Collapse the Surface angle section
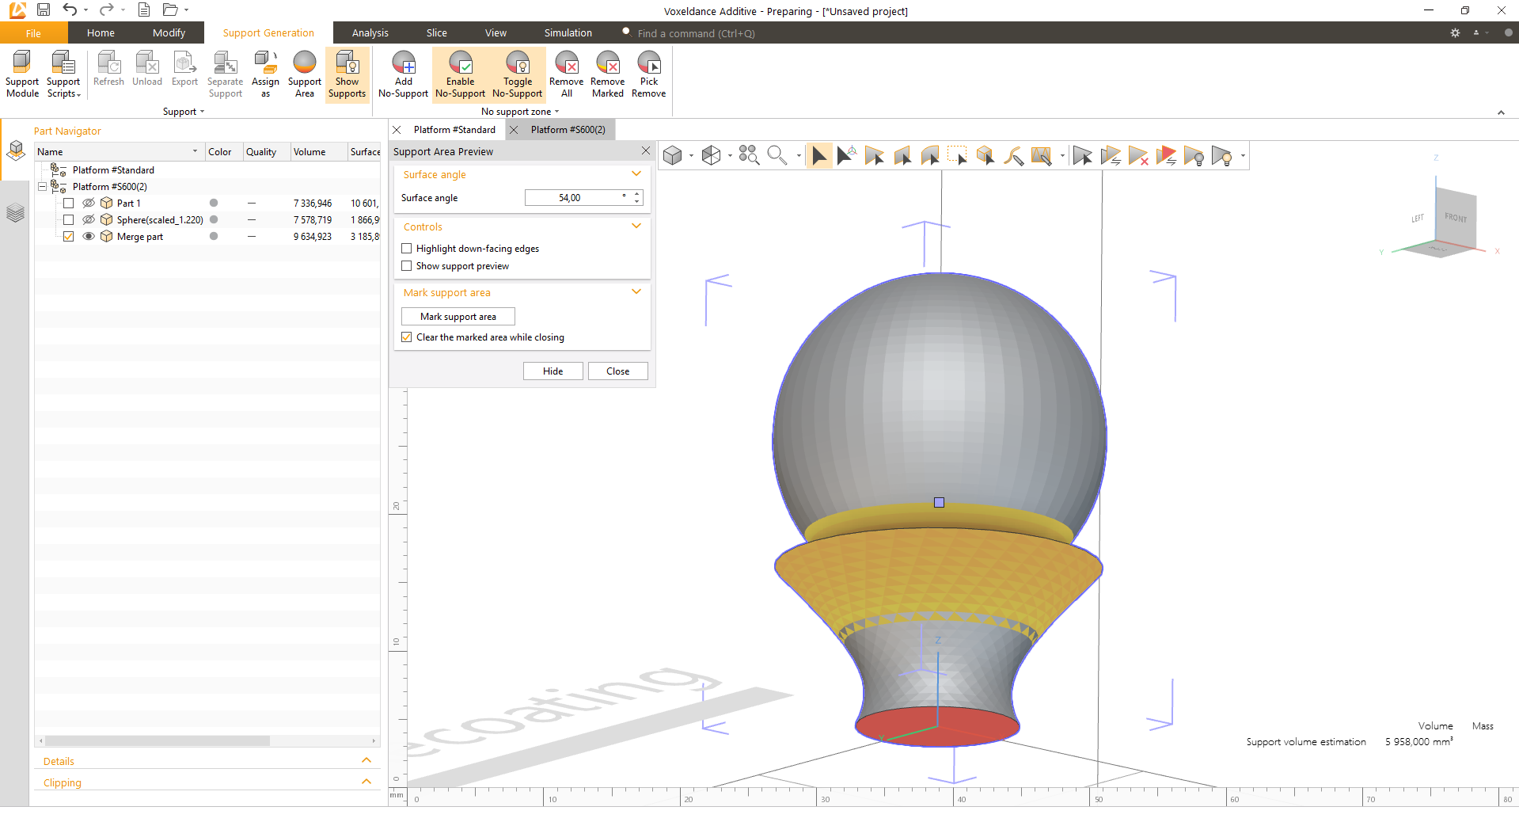Screen dimensions: 1519x822 (636, 174)
